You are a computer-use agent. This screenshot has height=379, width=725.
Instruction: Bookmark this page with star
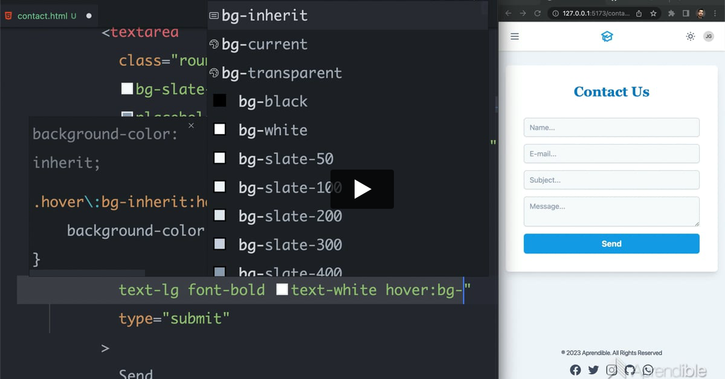coord(653,13)
